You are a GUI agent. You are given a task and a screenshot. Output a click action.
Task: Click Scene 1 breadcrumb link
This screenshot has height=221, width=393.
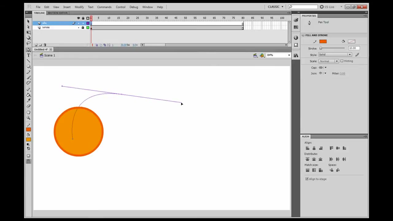pos(49,55)
